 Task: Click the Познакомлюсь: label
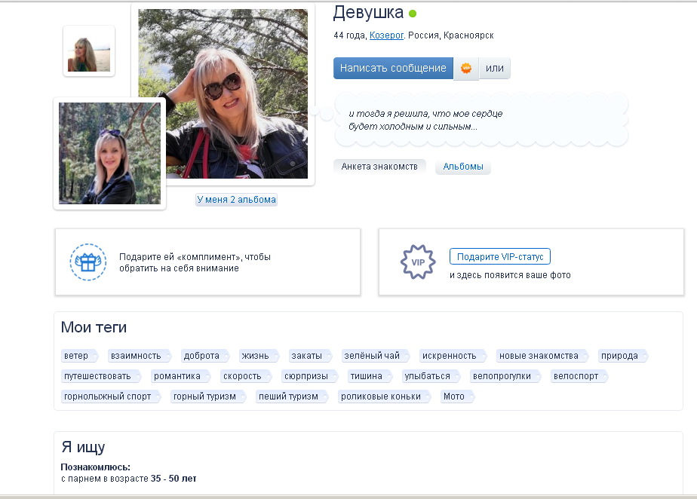[96, 467]
